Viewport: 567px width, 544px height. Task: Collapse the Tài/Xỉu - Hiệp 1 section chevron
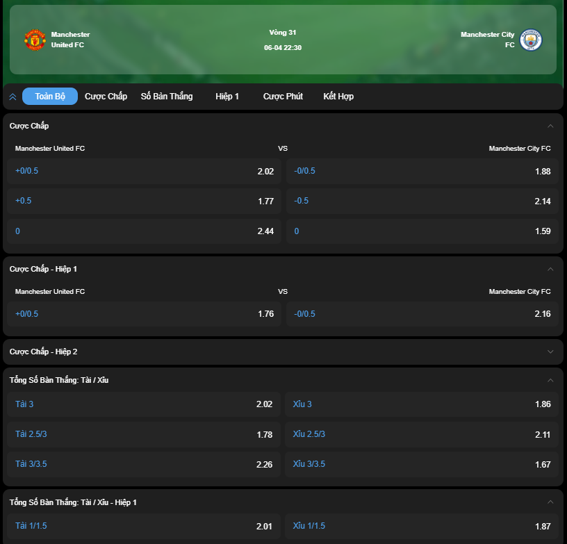click(x=550, y=502)
